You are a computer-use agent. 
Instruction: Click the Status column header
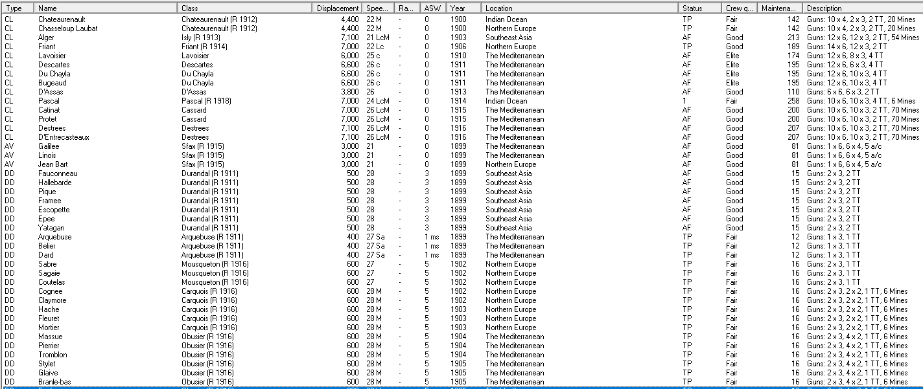pyautogui.click(x=700, y=8)
